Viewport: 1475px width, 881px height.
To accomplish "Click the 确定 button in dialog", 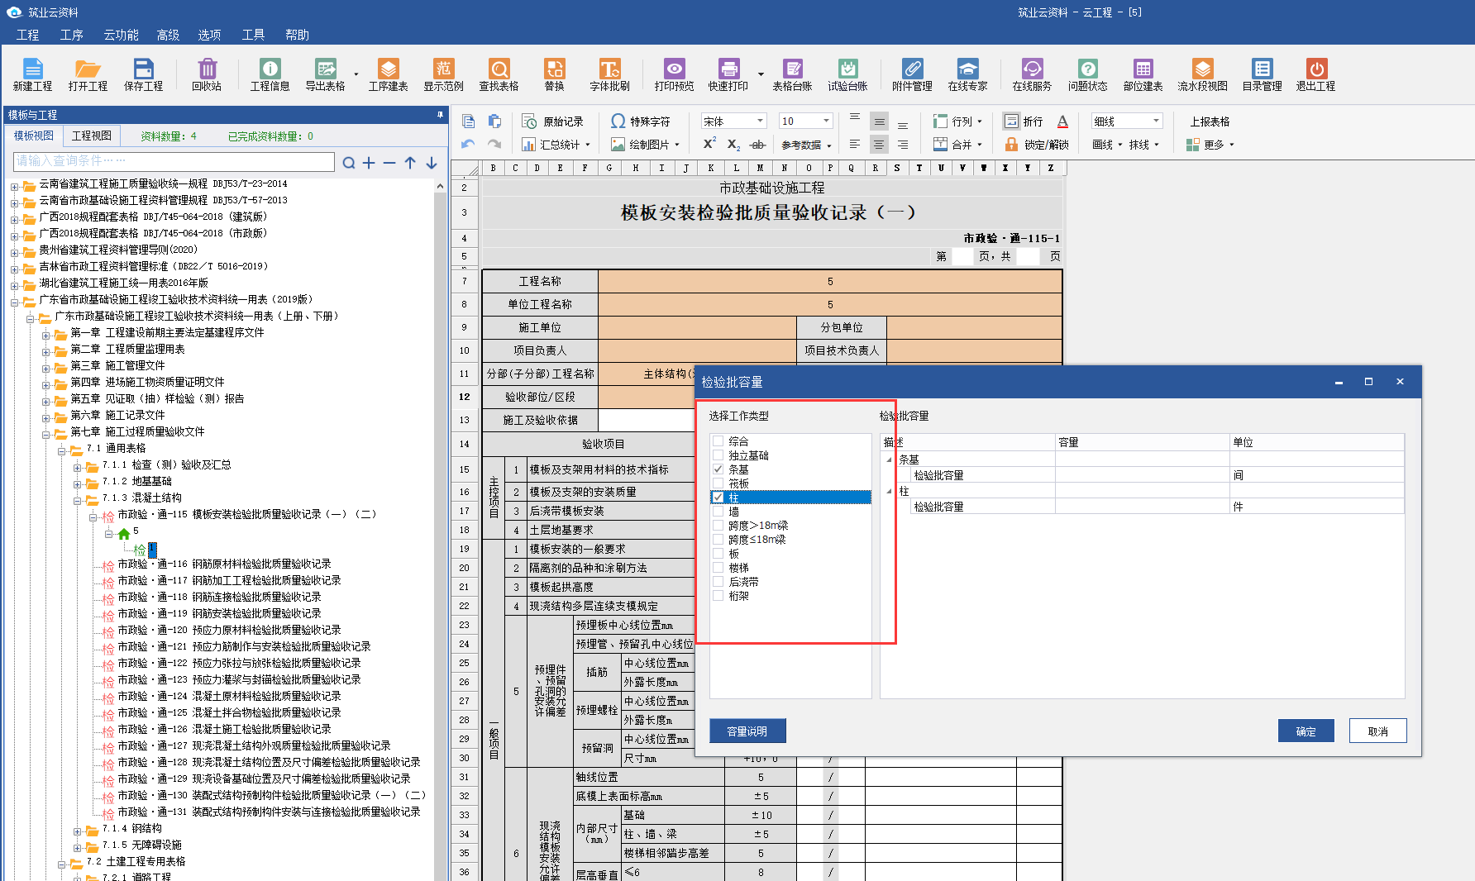I will (1306, 731).
